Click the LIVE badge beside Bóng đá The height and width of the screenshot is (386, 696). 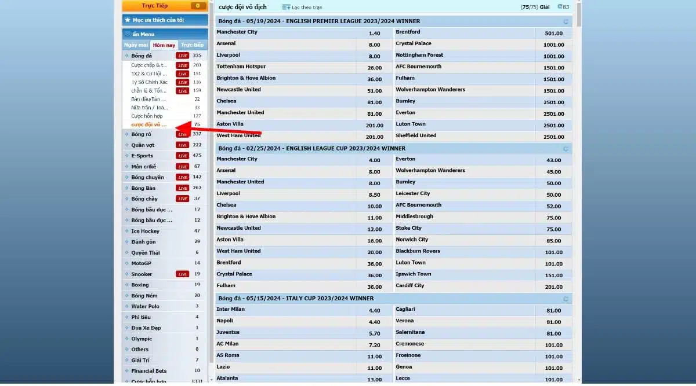[182, 56]
